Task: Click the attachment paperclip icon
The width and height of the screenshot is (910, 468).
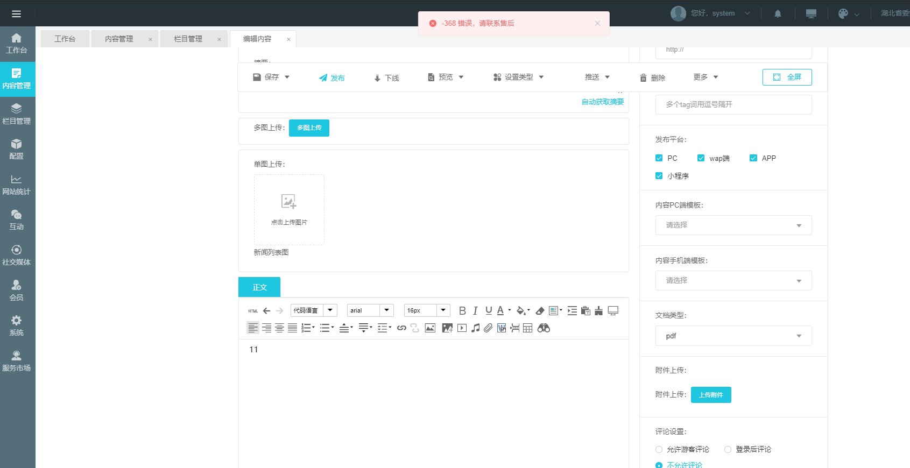Action: (488, 328)
